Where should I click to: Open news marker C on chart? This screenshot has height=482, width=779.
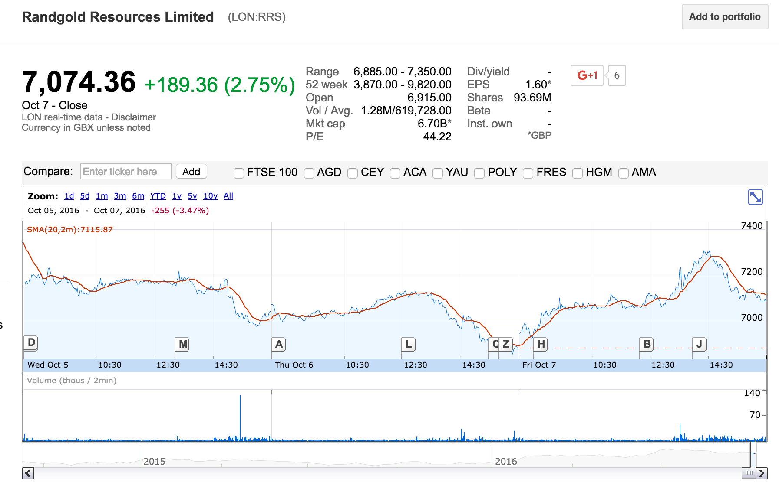pos(495,344)
